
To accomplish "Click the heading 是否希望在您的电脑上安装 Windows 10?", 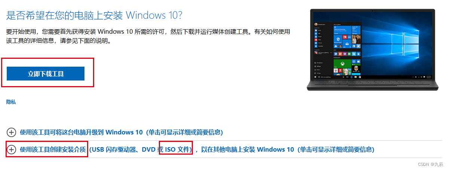I will [95, 15].
